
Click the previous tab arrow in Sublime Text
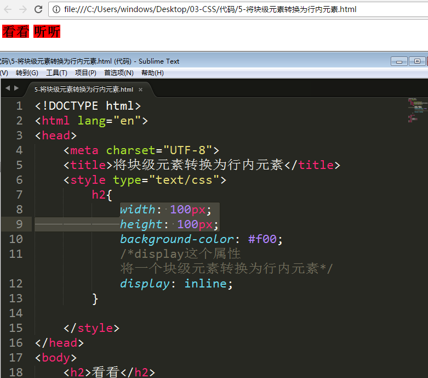click(x=8, y=88)
